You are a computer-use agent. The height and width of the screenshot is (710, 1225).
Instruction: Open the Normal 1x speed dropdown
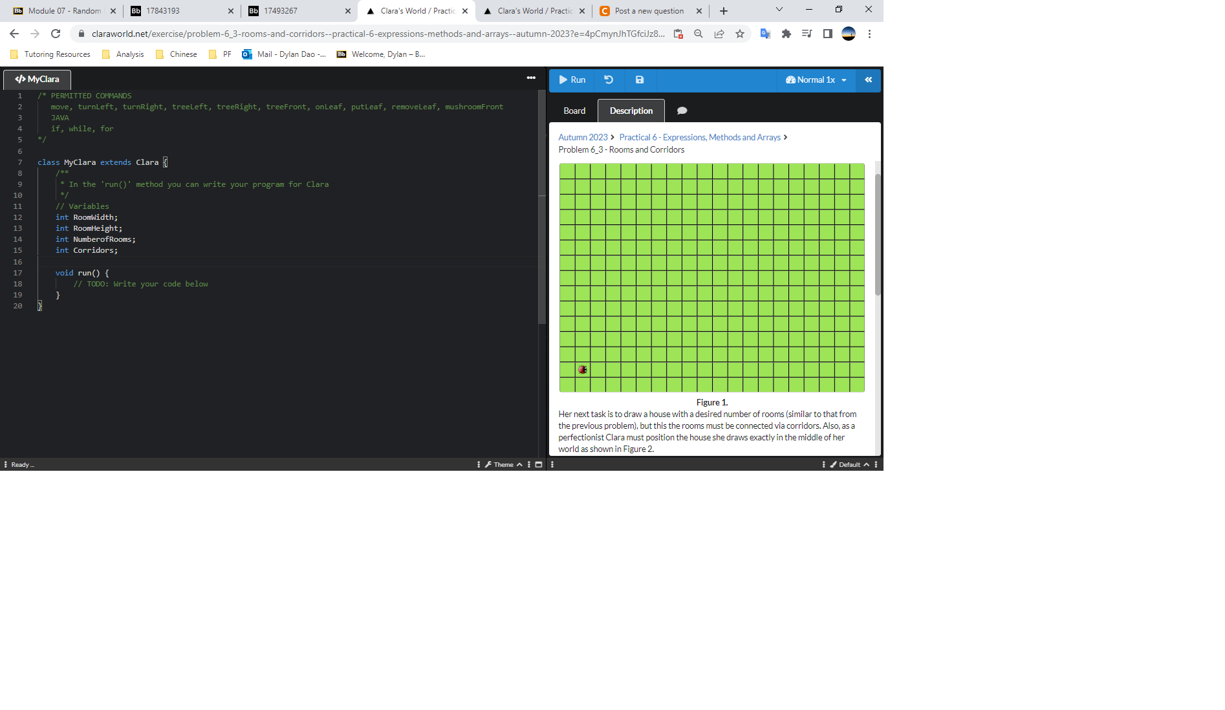816,80
